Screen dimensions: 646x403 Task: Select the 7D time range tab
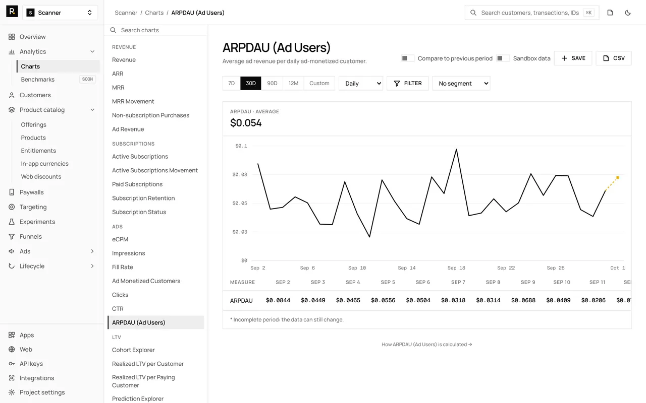(x=232, y=83)
